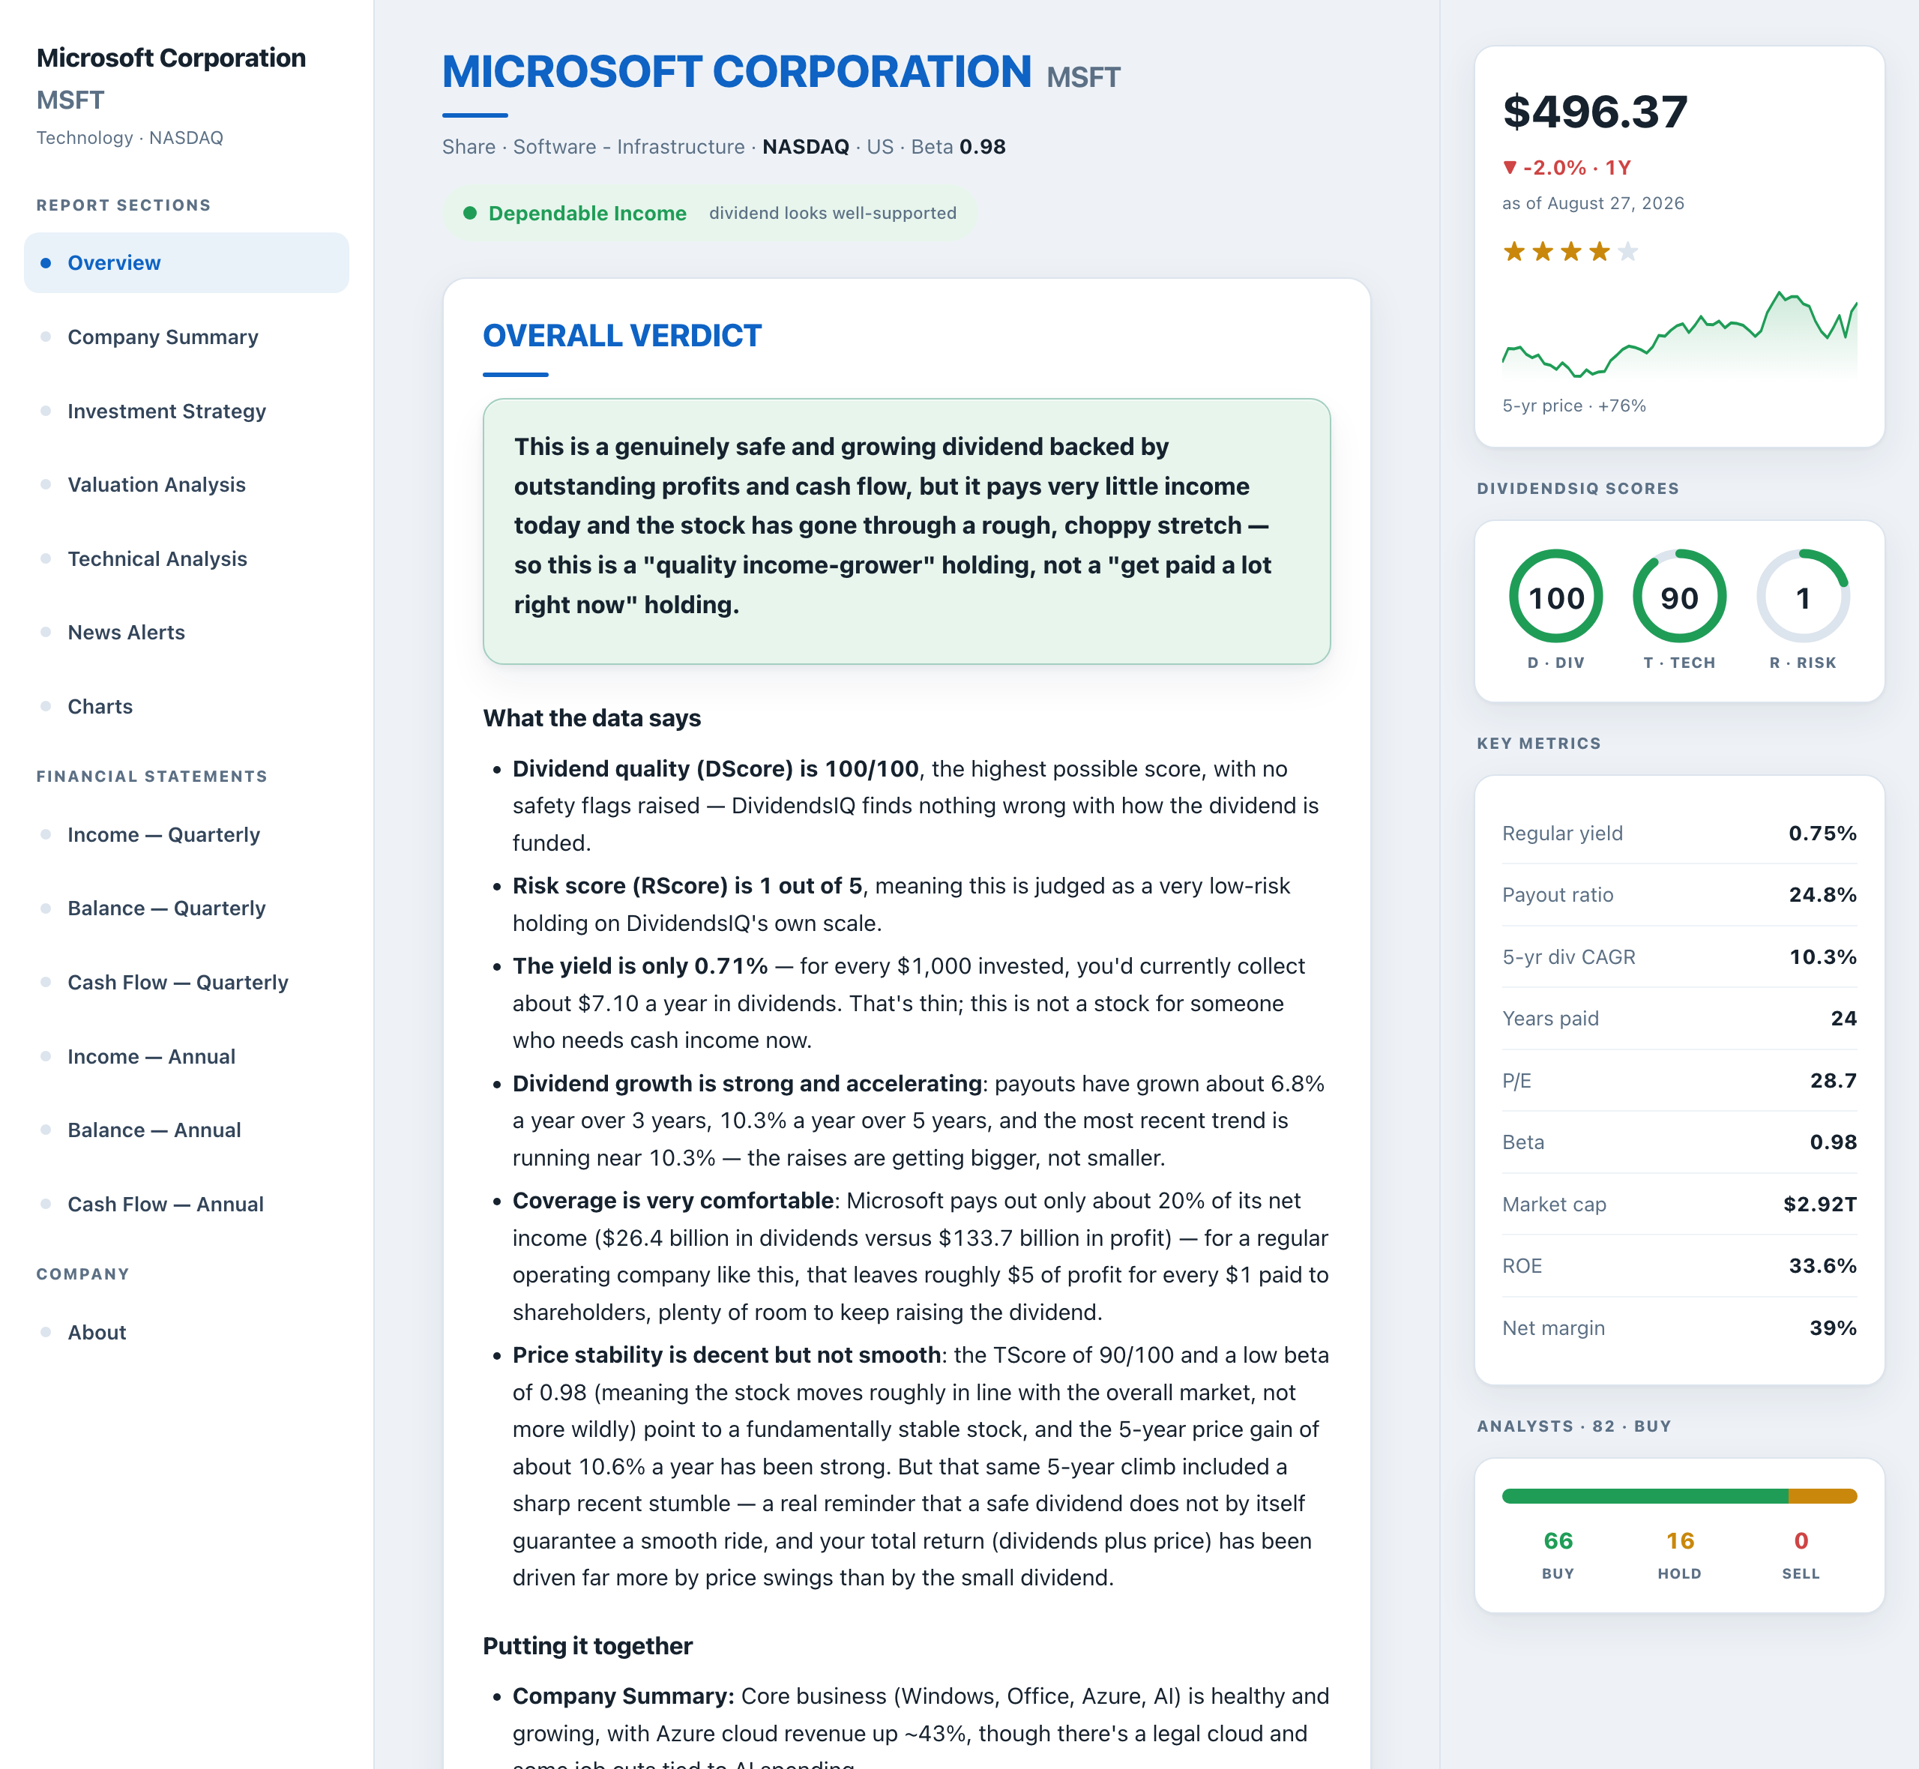Click the P/E 28.7 metric row
Viewport: 1919px width, 1769px height.
click(1680, 1081)
